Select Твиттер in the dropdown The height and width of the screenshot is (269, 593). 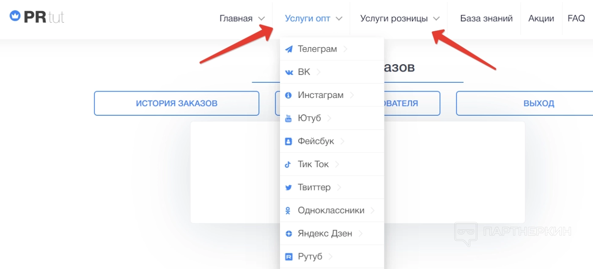coord(332,187)
